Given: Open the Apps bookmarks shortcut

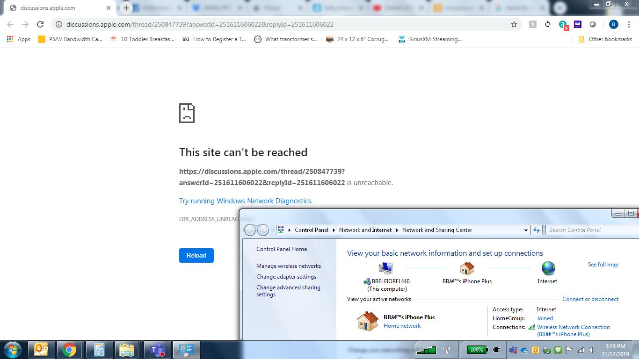Looking at the screenshot, I should coord(19,39).
